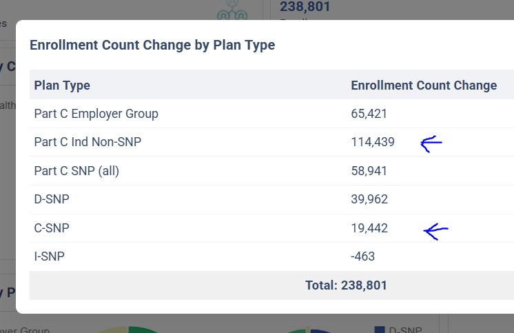The height and width of the screenshot is (333, 514).
Task: Click the Total: 238,801 footer
Action: pos(346,285)
